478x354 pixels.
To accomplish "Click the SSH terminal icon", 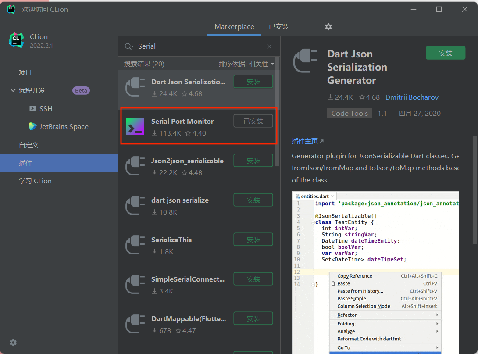I will pos(33,108).
